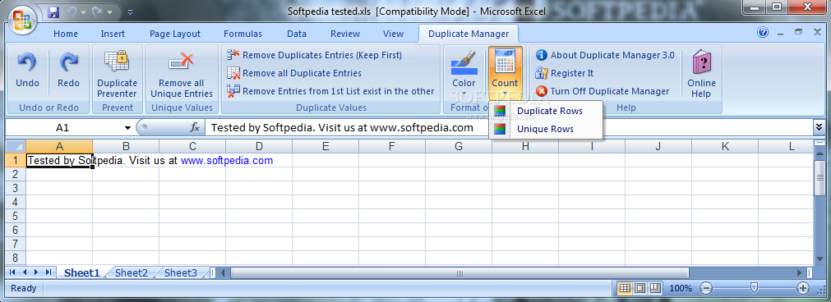Close the workbook window via inner X
This screenshot has width=831, height=302.
tap(817, 33)
